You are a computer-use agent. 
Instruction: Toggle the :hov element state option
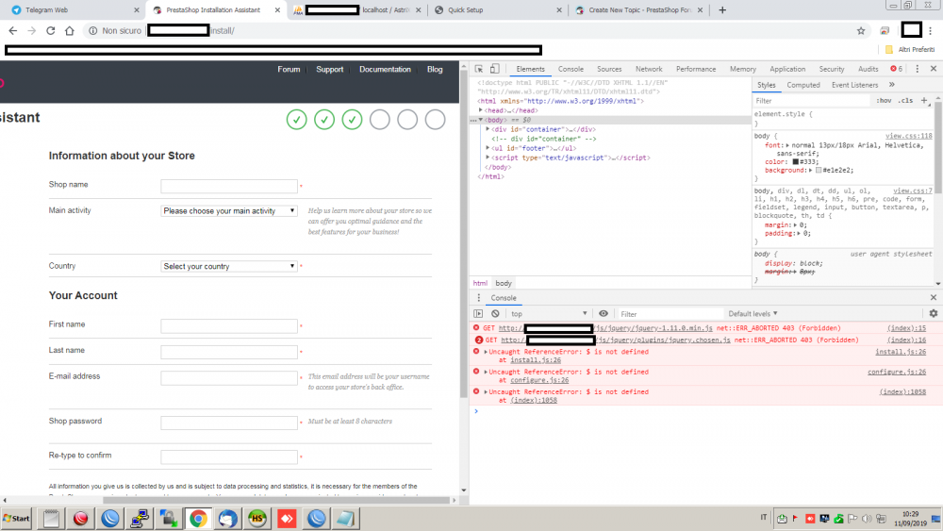click(x=884, y=100)
